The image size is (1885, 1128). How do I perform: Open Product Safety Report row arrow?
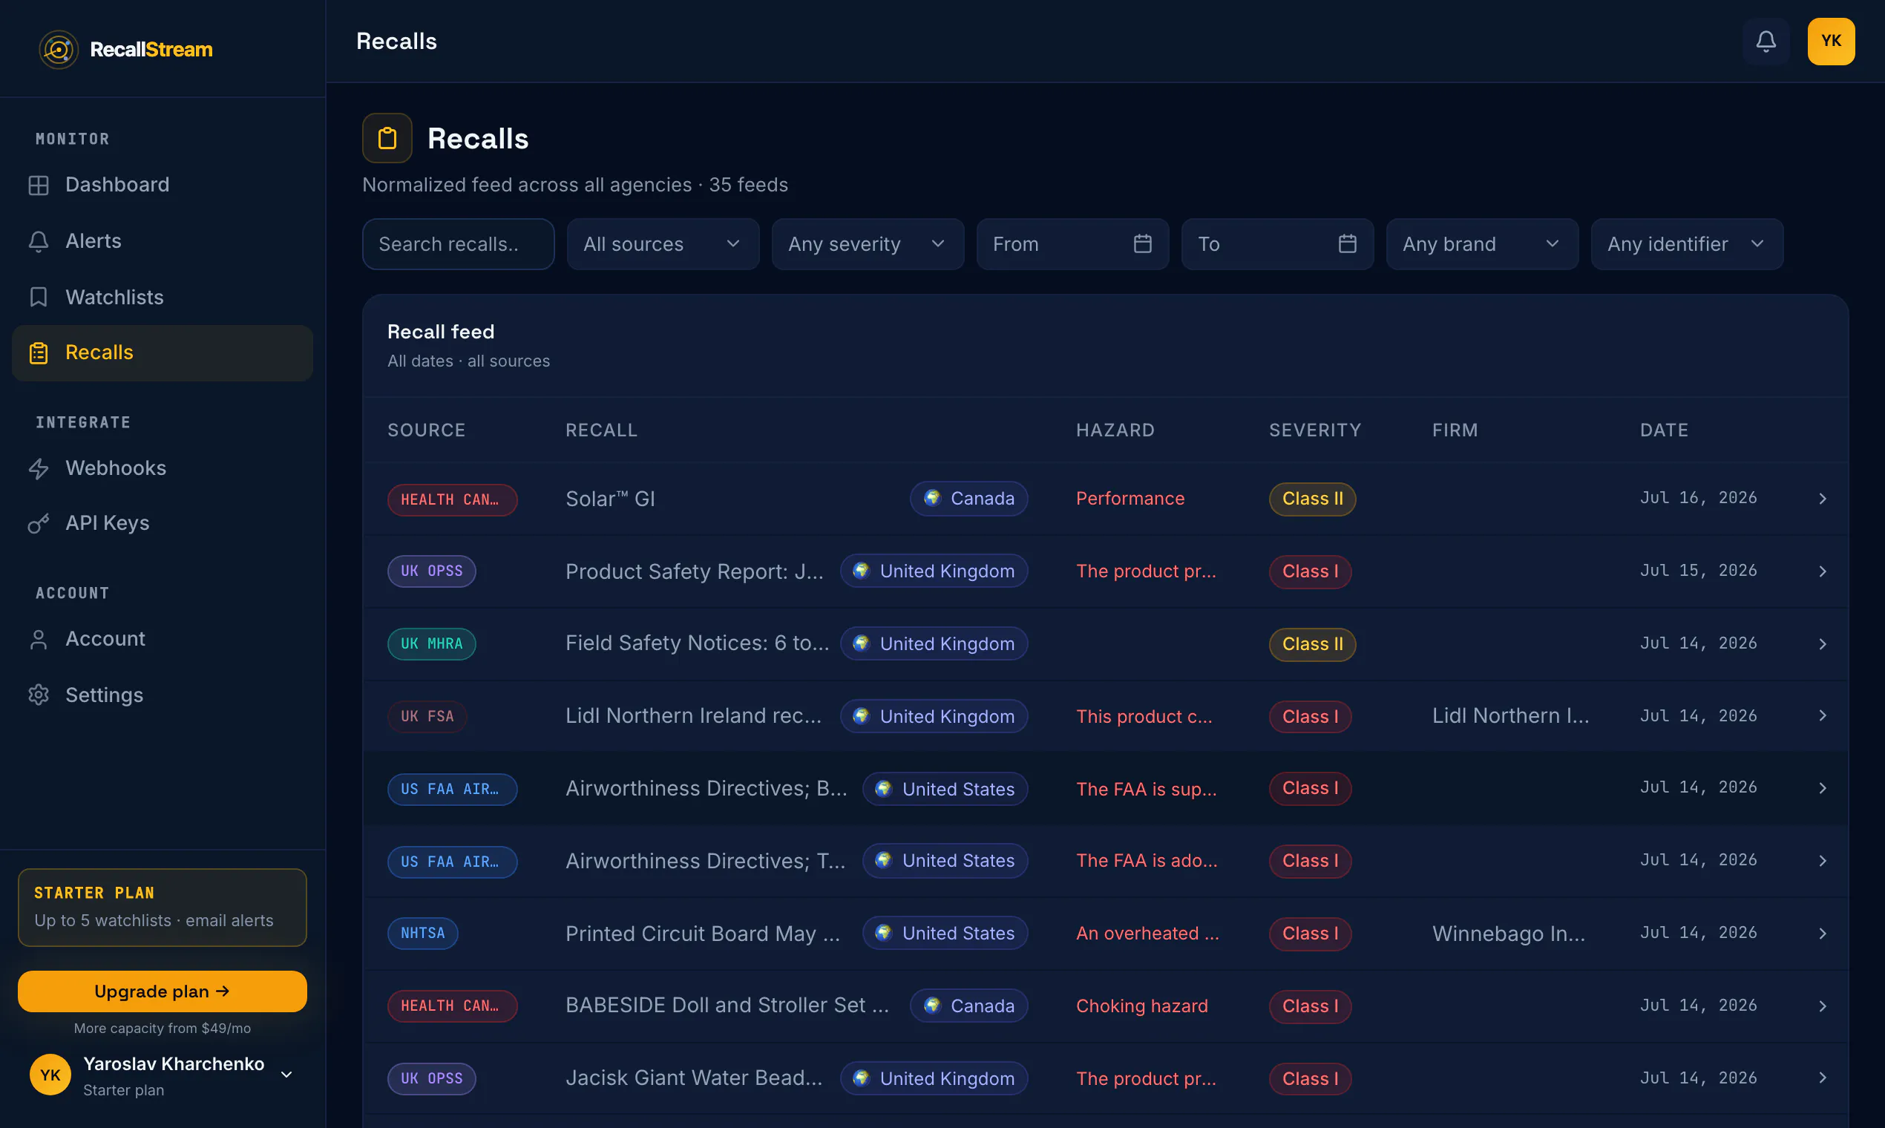(x=1822, y=571)
